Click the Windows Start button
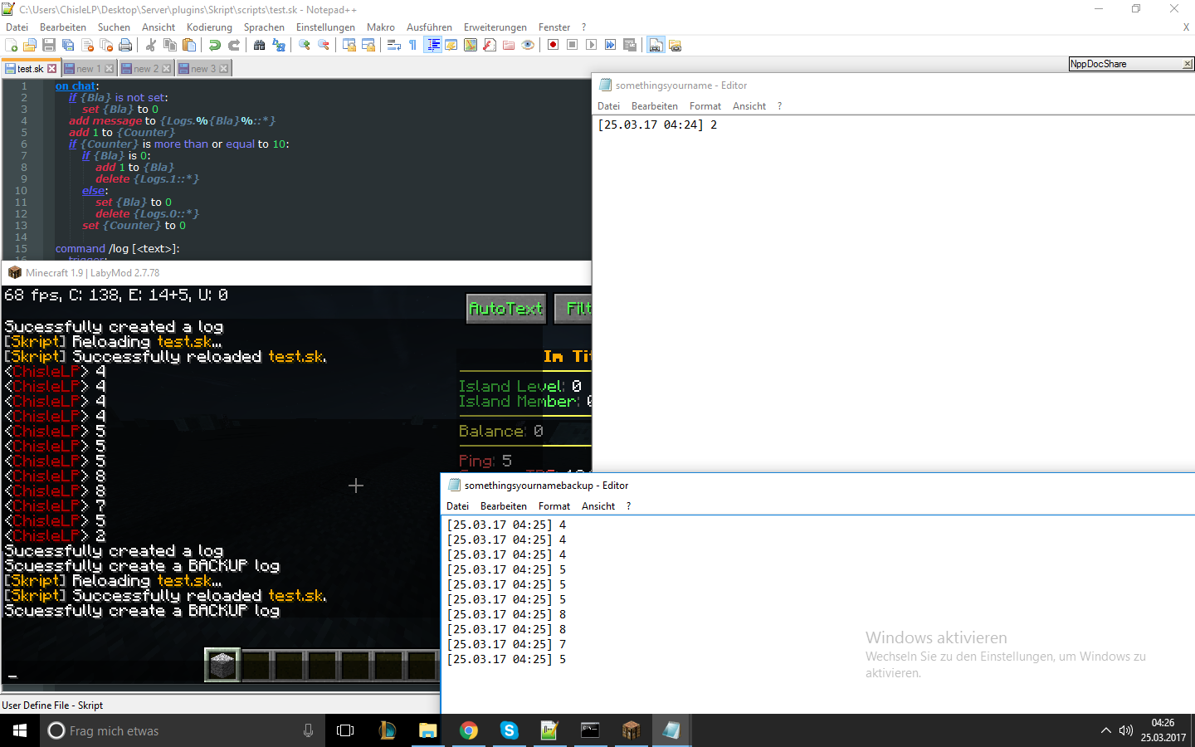 [x=20, y=730]
